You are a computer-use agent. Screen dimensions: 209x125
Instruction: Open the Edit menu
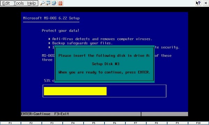click(x=6, y=3)
